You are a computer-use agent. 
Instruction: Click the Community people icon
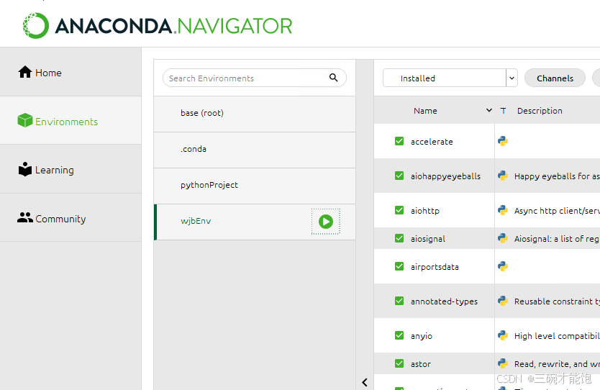(x=25, y=218)
